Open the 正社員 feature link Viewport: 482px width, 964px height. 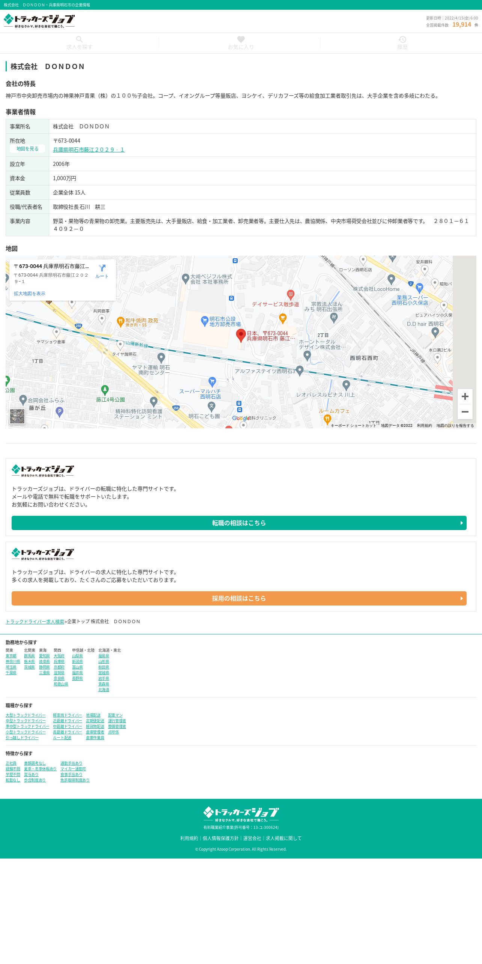[11, 764]
